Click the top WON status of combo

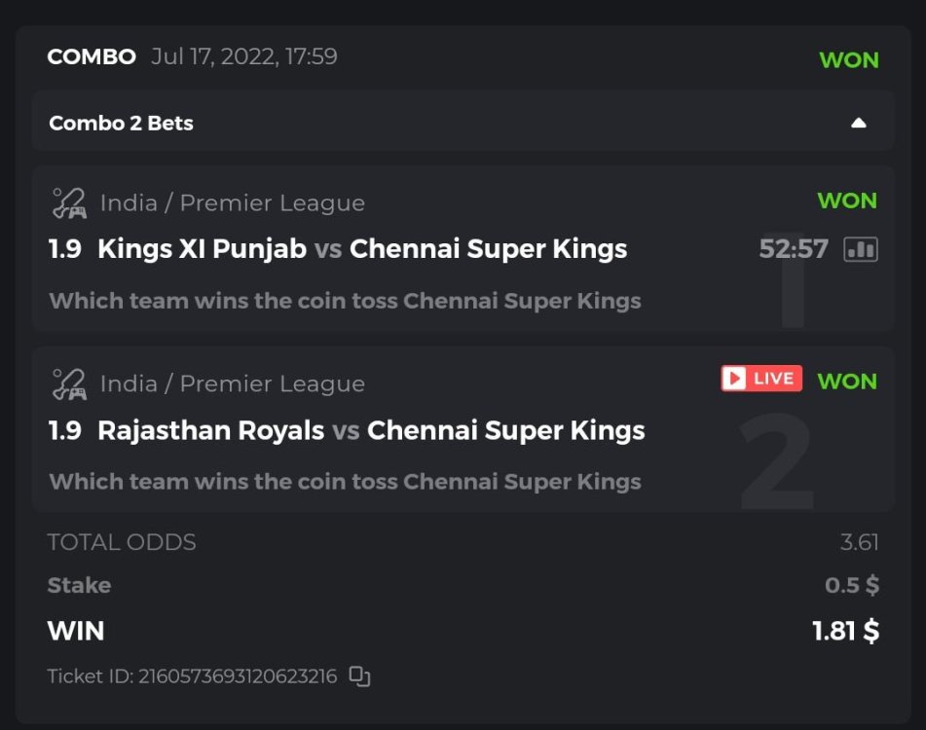click(849, 60)
